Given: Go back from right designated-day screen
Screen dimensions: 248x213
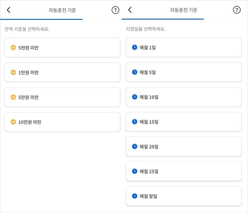Looking at the screenshot, I should (x=130, y=10).
